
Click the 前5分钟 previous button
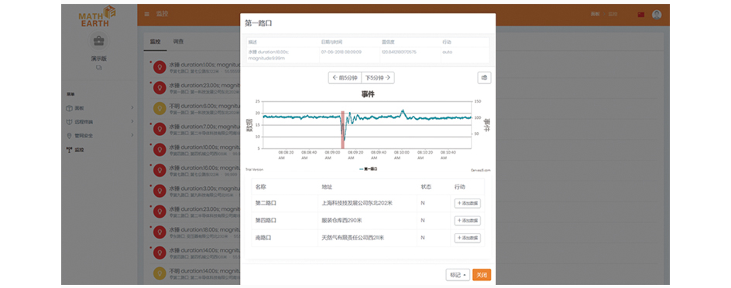coord(345,78)
